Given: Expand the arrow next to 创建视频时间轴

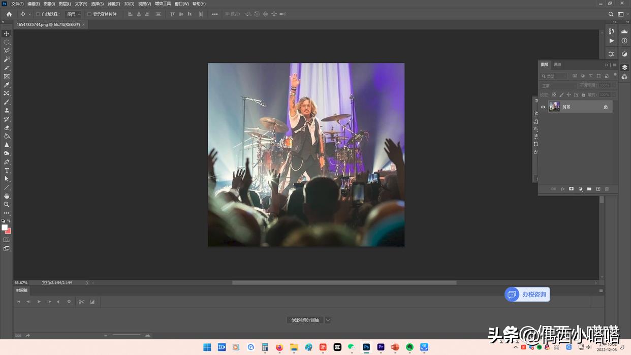Looking at the screenshot, I should [x=328, y=320].
